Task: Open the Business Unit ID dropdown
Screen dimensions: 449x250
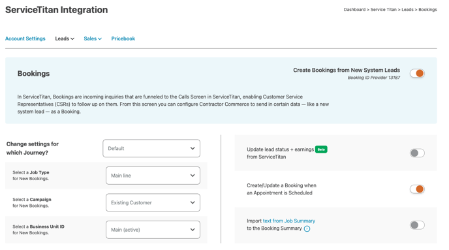Action: coord(153,230)
